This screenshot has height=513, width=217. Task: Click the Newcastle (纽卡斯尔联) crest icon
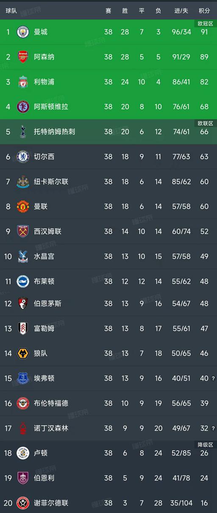pos(23,182)
